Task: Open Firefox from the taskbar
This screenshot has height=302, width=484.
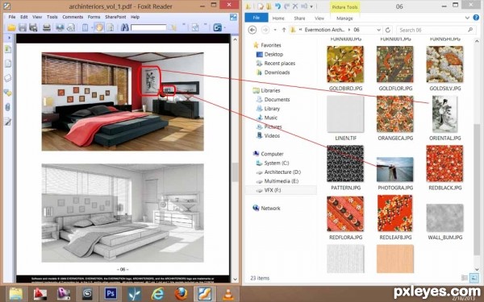Action: click(x=181, y=293)
